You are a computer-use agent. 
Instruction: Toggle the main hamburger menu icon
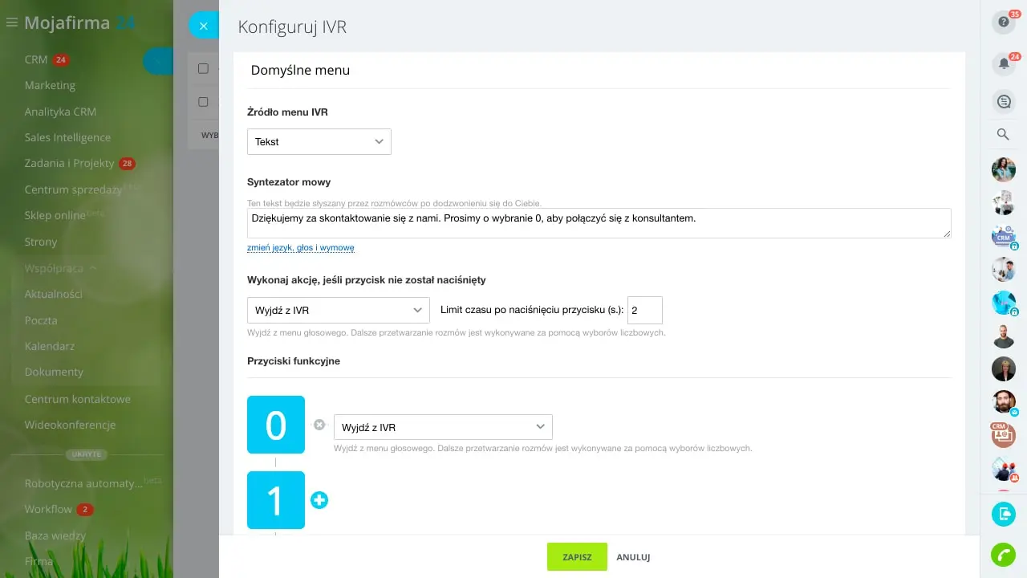coord(11,23)
